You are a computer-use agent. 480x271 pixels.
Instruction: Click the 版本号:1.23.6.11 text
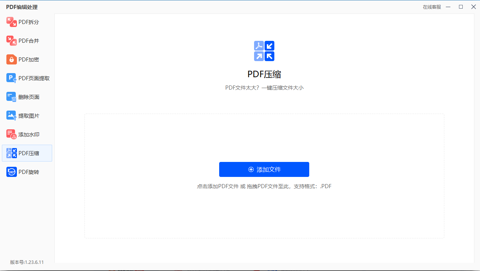pos(27,262)
